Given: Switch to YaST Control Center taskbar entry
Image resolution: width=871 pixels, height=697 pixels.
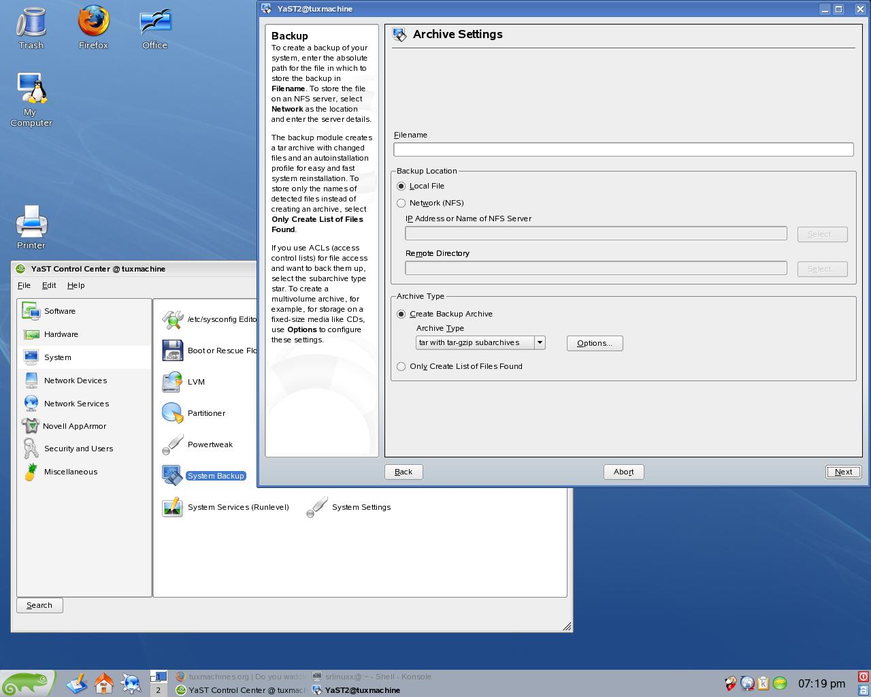Looking at the screenshot, I should [240, 690].
